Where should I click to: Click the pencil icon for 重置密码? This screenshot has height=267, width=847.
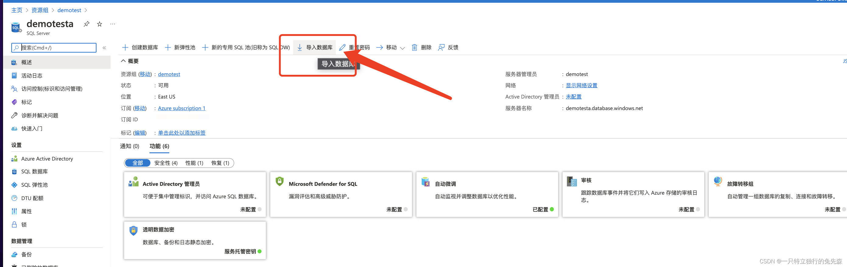[x=342, y=47]
